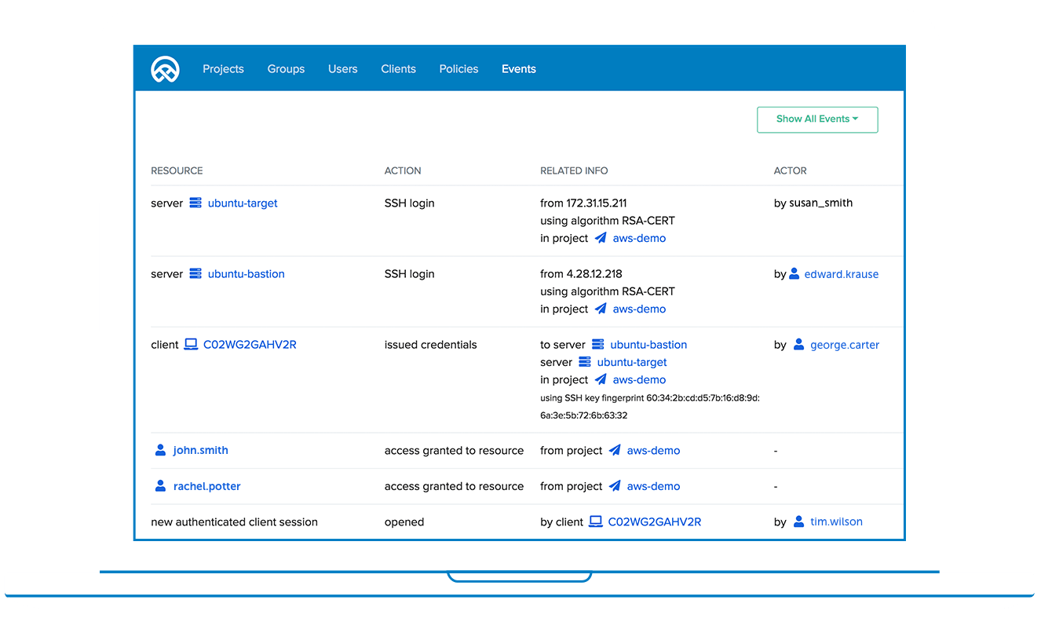Click the SSH key fingerprint text
The width and height of the screenshot is (1041, 633).
650,407
